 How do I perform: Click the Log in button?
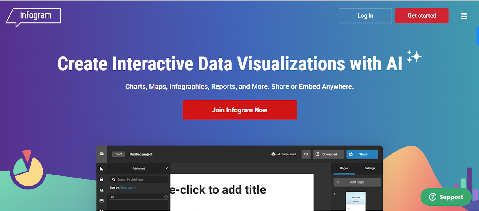[x=365, y=16]
